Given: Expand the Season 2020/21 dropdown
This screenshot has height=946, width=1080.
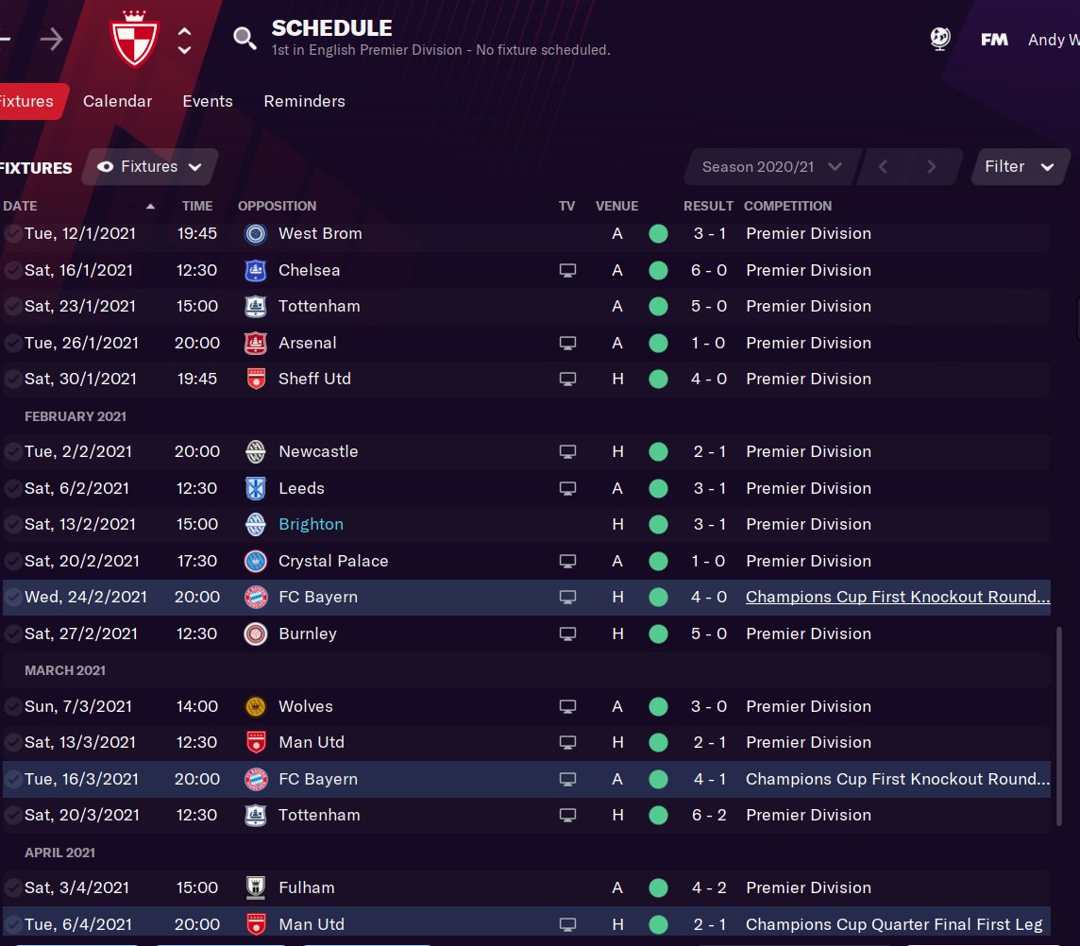Looking at the screenshot, I should (772, 167).
